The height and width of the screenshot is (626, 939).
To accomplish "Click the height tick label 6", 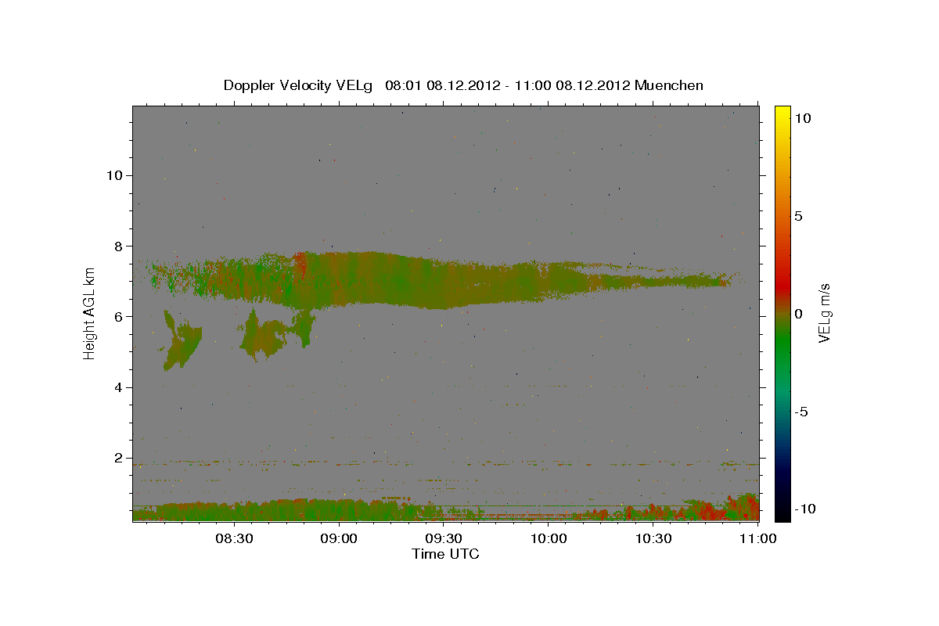I will coord(117,317).
